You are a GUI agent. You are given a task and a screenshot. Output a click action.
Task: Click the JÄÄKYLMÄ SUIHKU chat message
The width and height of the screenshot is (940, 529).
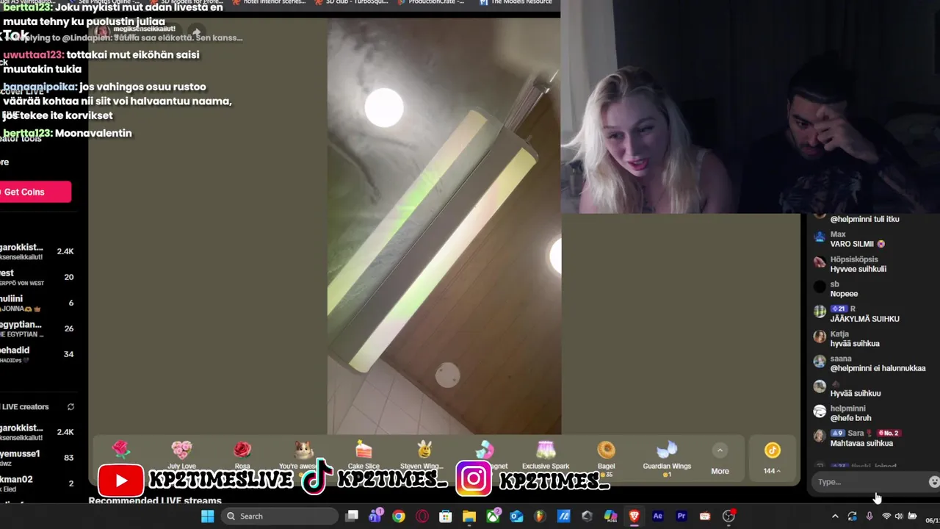[x=864, y=319]
